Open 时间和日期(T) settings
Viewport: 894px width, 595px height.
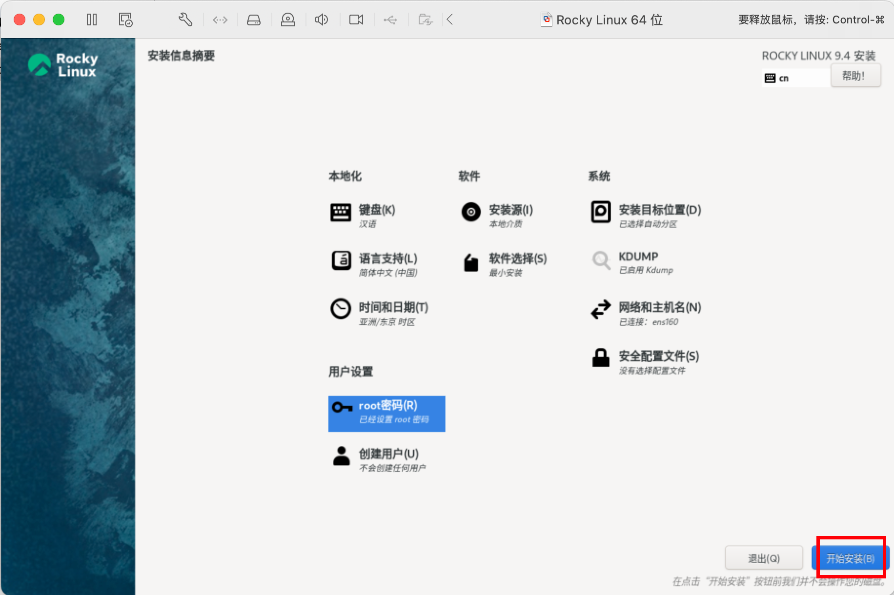[394, 308]
